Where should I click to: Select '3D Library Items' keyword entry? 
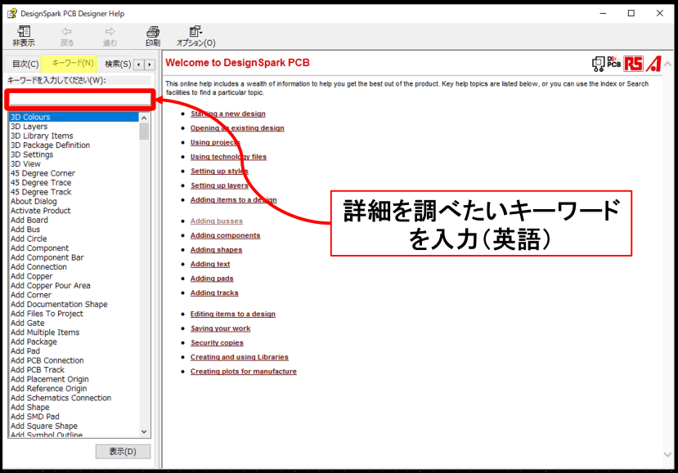(x=42, y=136)
